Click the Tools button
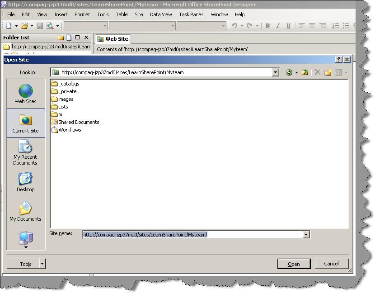 point(23,264)
